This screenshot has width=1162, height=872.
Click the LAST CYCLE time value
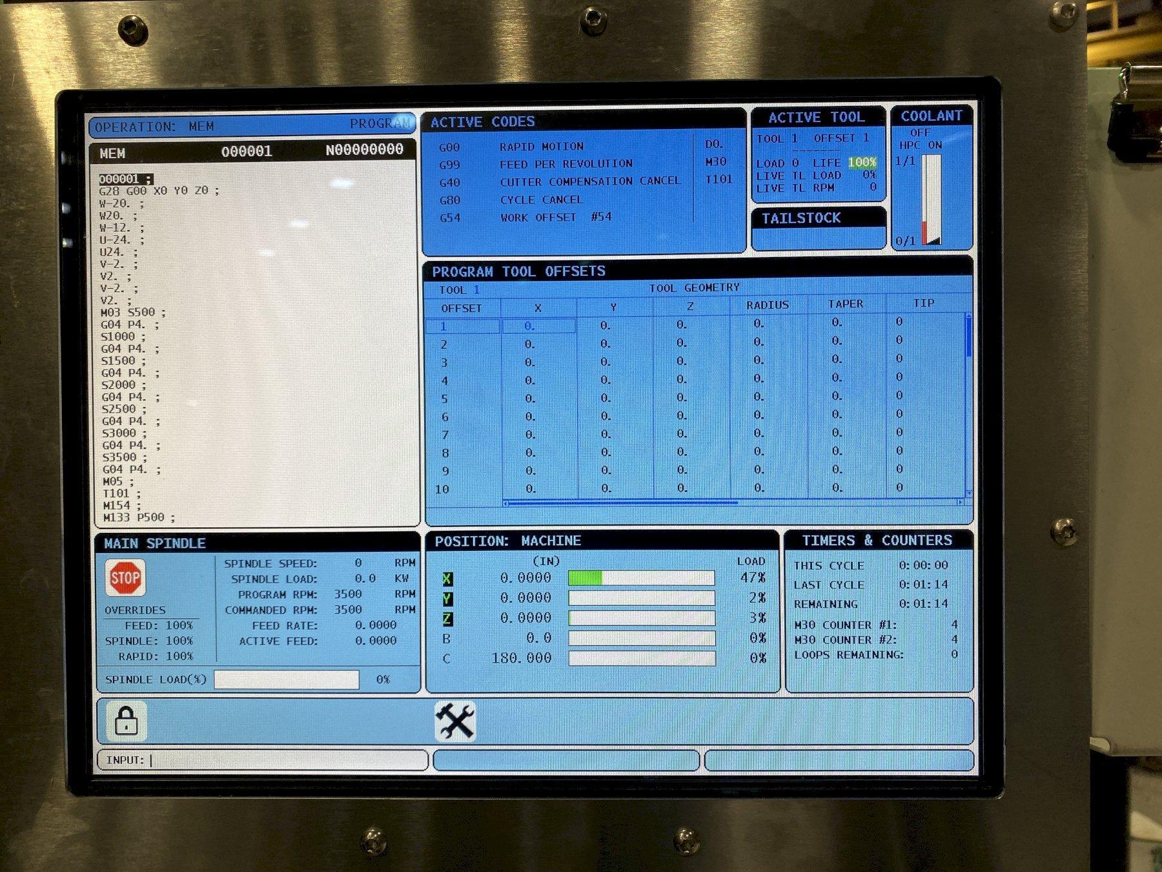(924, 584)
